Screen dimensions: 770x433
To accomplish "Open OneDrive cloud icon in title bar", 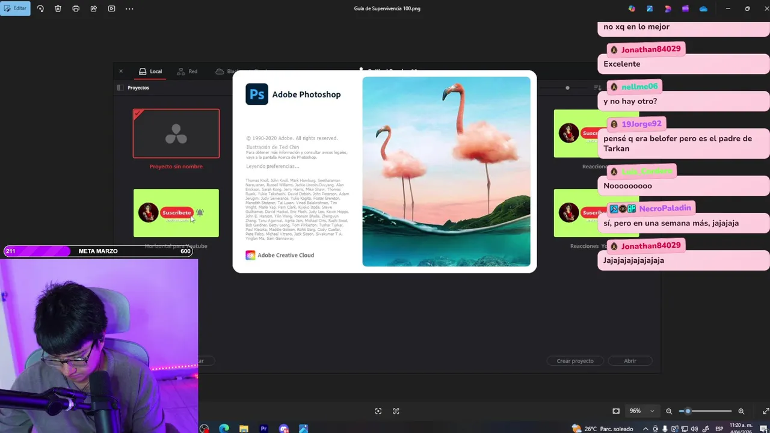I will (703, 8).
